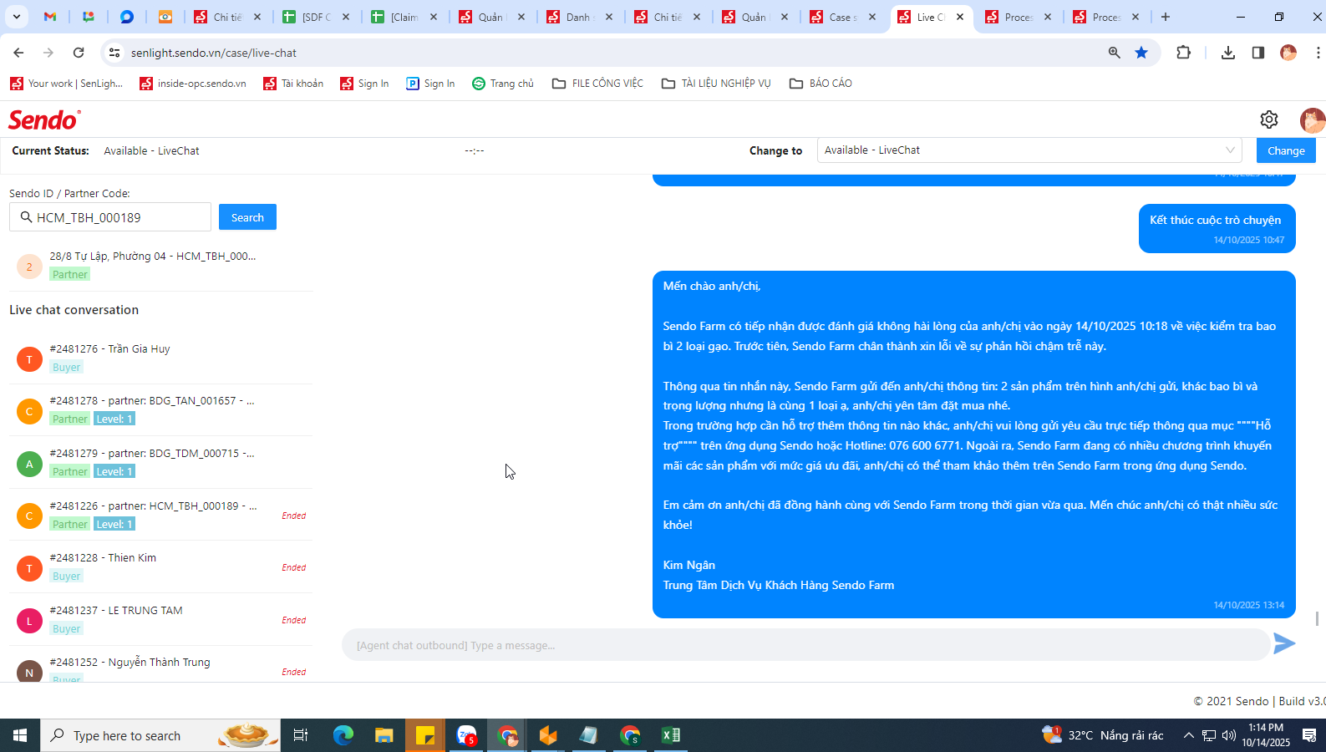Open conversation #2481228 - Thien Kim

tap(160, 567)
